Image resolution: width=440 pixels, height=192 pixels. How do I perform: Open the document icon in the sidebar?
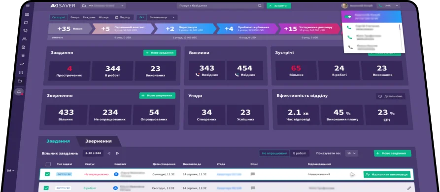click(24, 47)
